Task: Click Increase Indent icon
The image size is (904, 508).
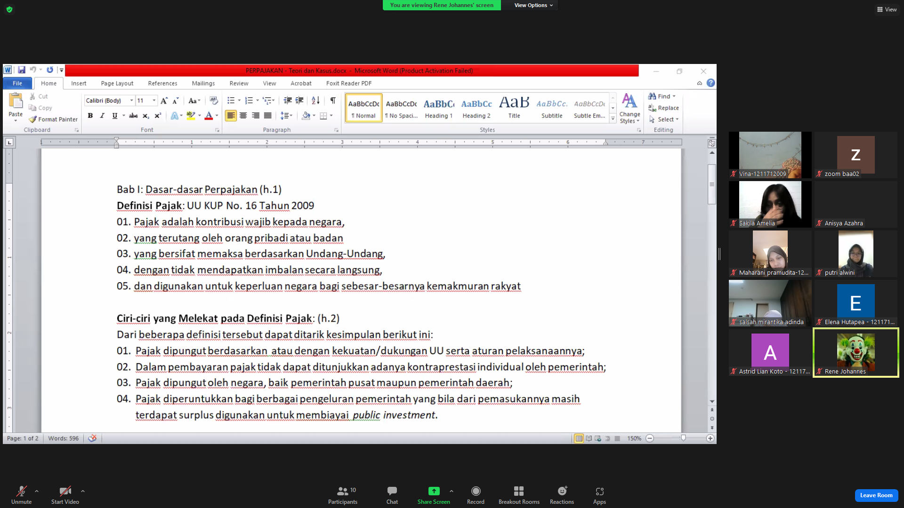Action: [x=299, y=101]
